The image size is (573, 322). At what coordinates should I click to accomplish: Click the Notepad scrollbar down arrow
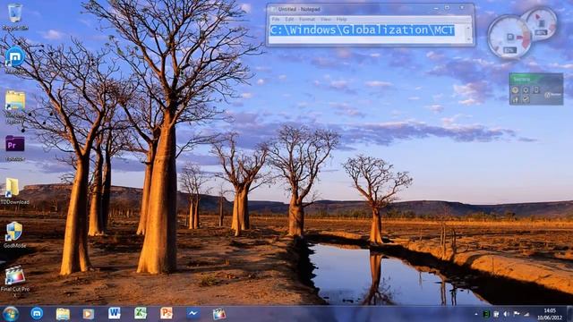pyautogui.click(x=468, y=38)
